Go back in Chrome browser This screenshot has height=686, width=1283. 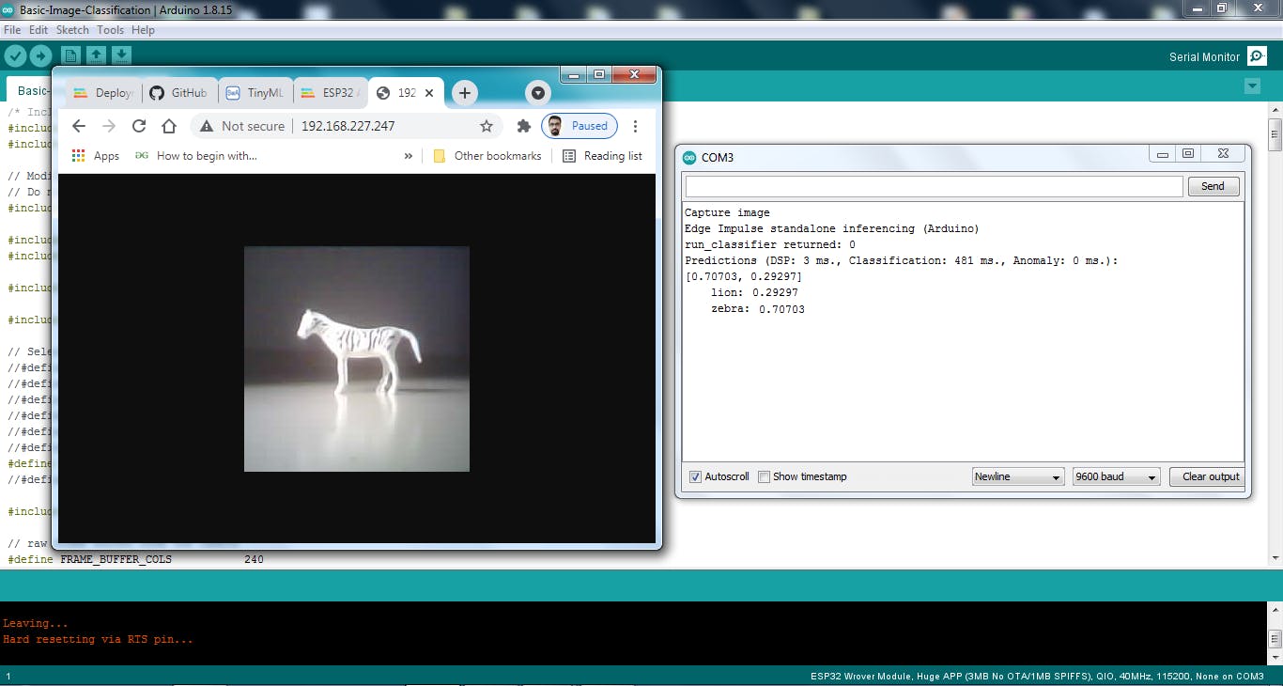[79, 126]
